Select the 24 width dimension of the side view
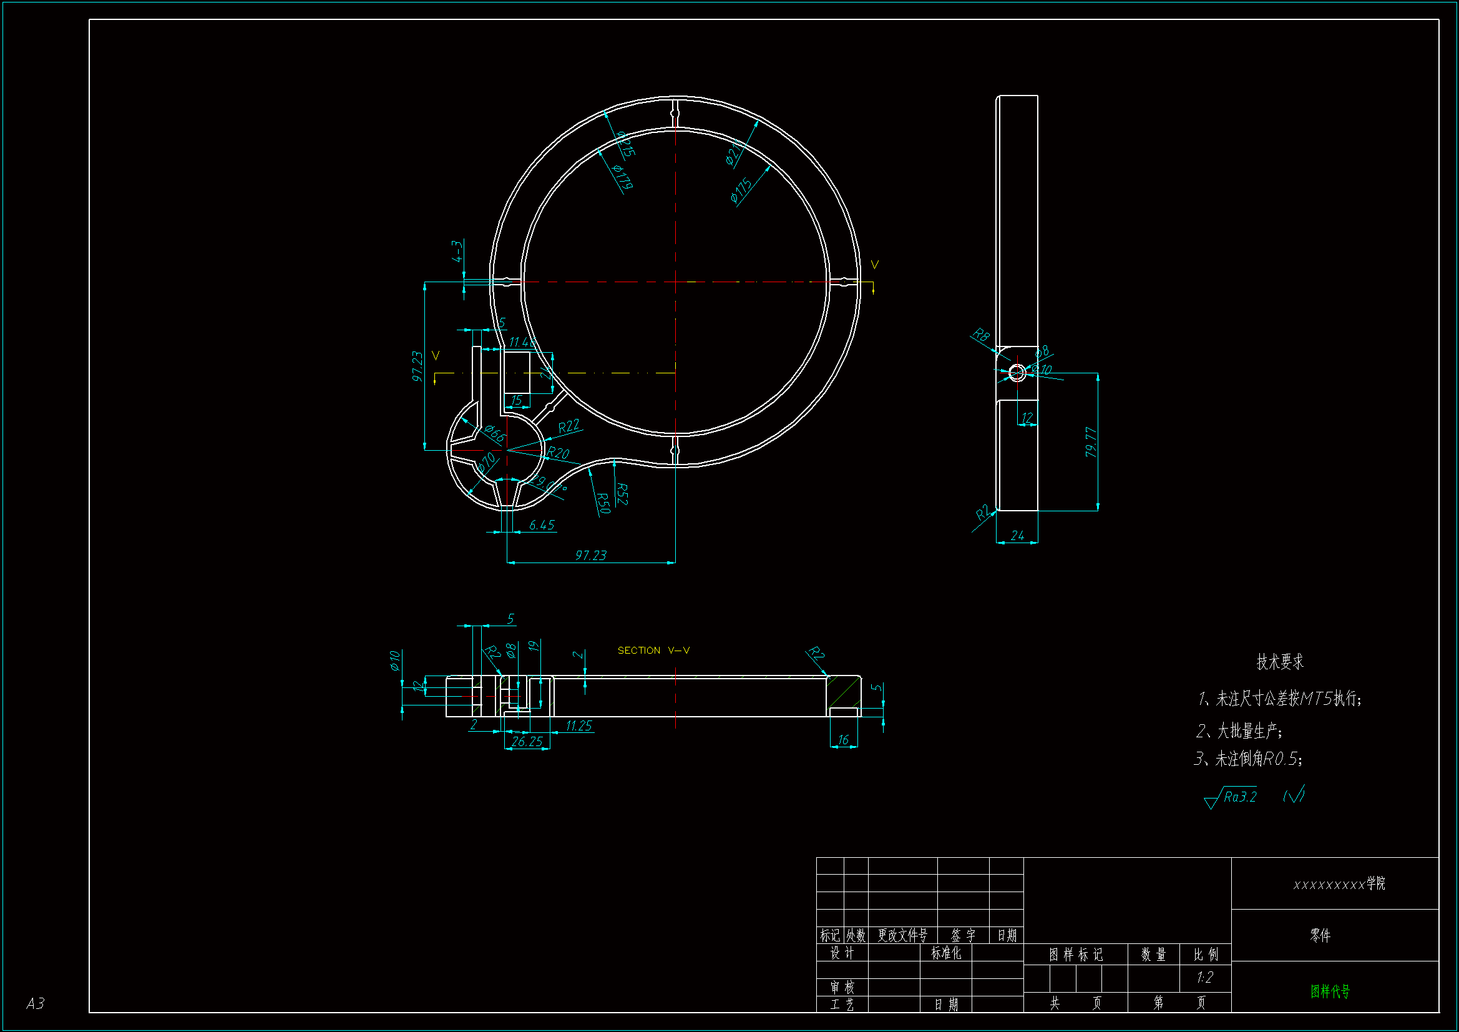 pos(1017,536)
